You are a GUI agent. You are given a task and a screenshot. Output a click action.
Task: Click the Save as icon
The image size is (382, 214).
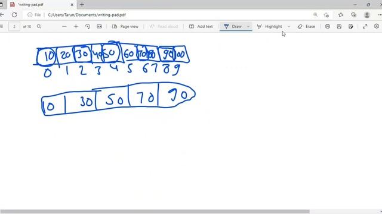click(x=351, y=26)
